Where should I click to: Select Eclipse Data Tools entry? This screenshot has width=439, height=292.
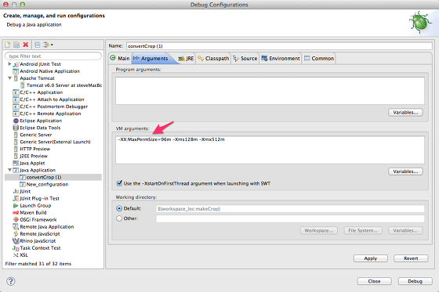coord(40,128)
